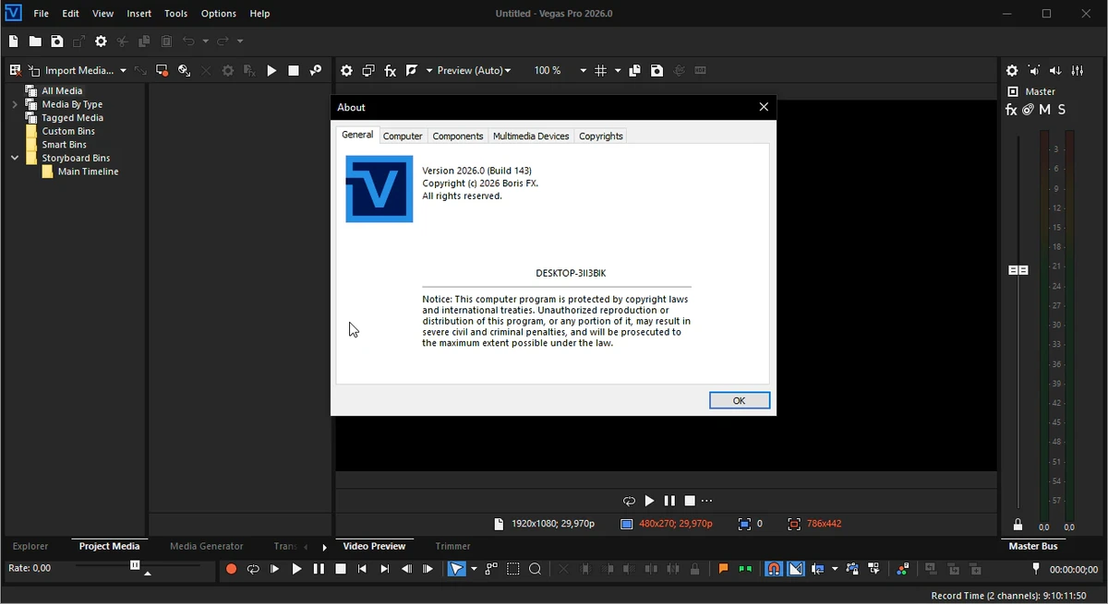This screenshot has width=1108, height=604.
Task: Toggle Loop Playback in transport bar
Action: [x=253, y=570]
